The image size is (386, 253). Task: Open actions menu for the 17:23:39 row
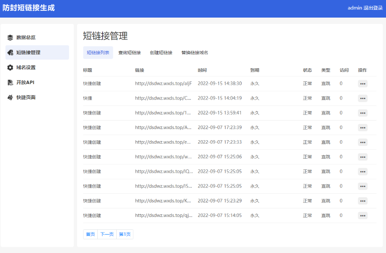pos(362,127)
